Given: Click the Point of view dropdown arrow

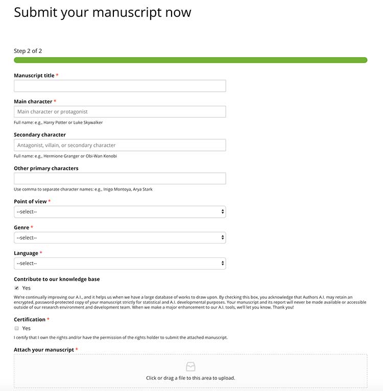Looking at the screenshot, I should click(x=223, y=212).
